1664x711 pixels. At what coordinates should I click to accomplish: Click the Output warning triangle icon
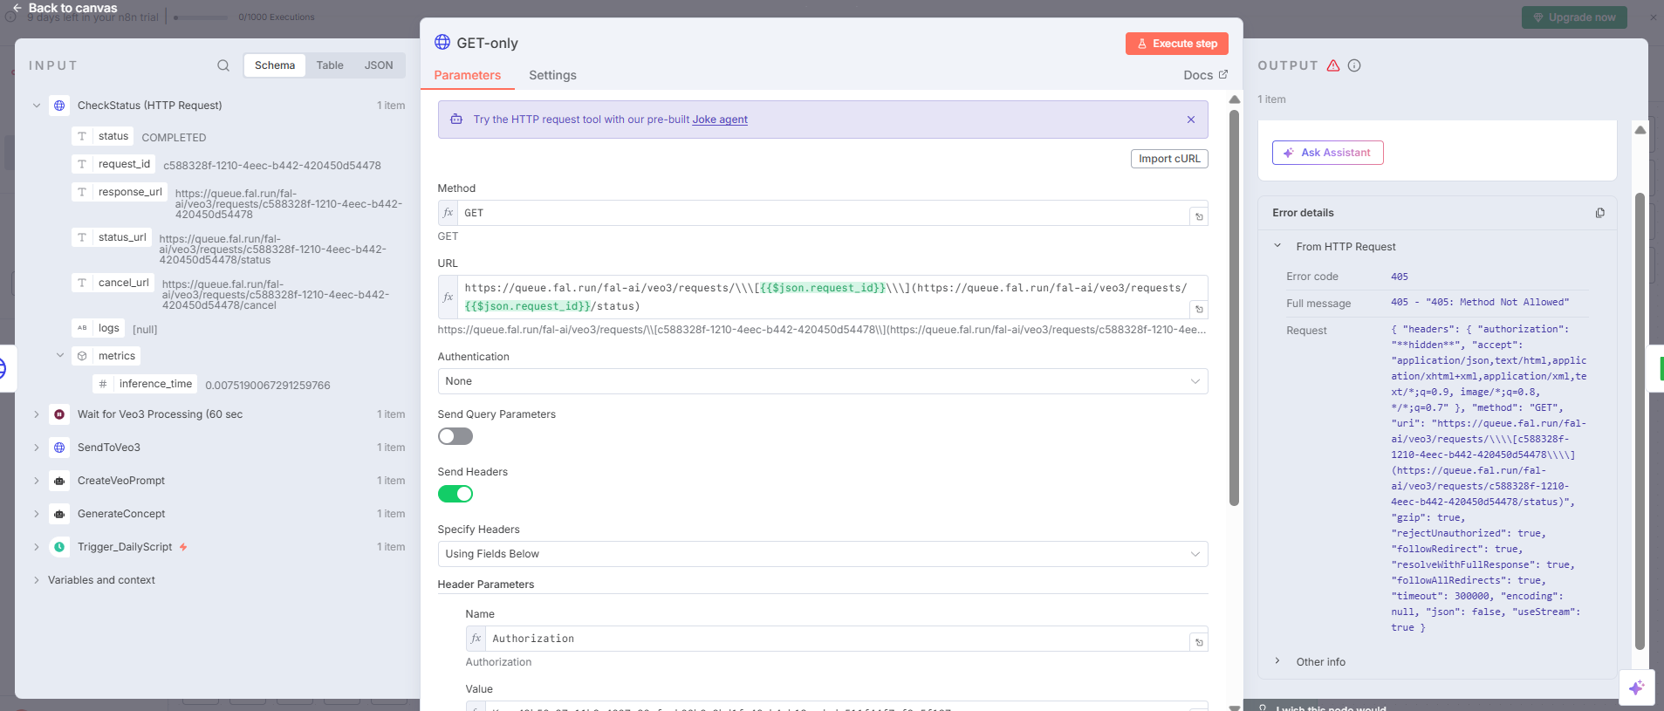point(1333,65)
